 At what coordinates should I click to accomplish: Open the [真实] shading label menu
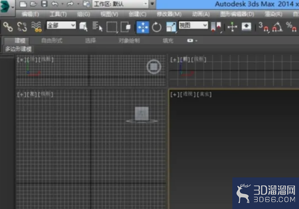point(204,94)
